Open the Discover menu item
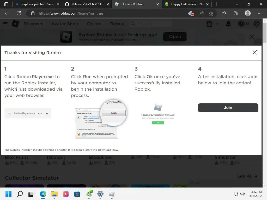Viewport: 267px width, 200px height. pos(33,24)
